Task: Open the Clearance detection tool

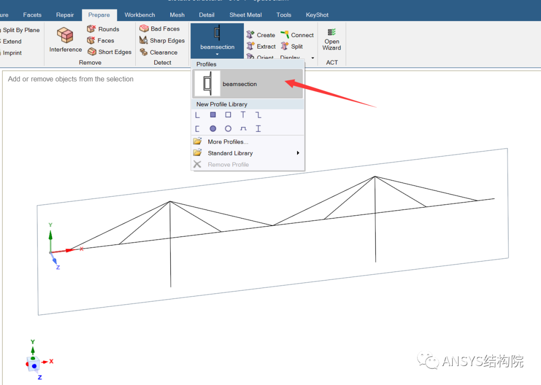Action: pyautogui.click(x=158, y=52)
